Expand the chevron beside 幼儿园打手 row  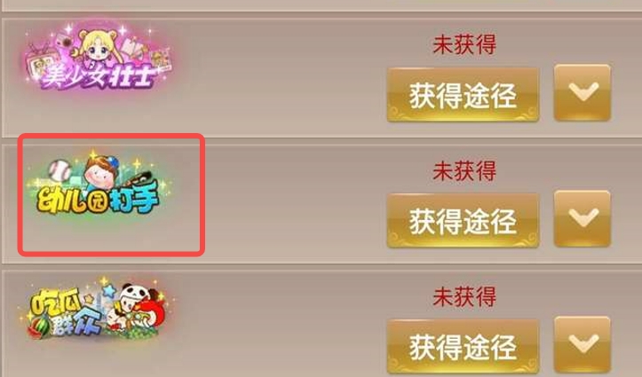point(583,218)
